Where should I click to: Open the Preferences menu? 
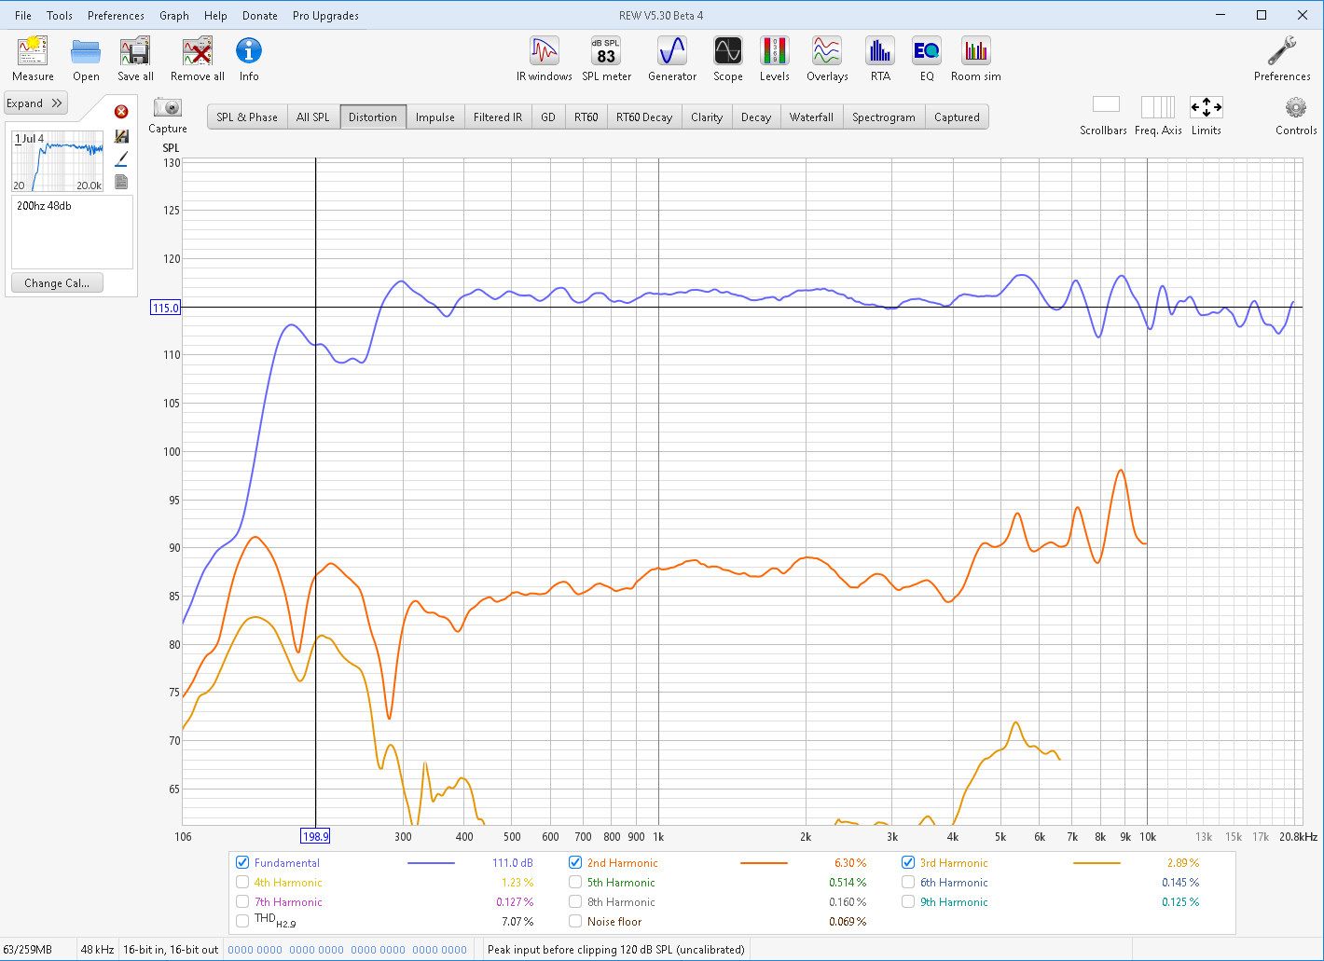[x=116, y=15]
